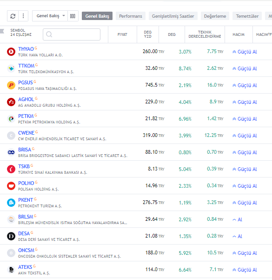This screenshot has height=280, width=272.
Task: Open the three-dot more options menu
Action: (23, 16)
